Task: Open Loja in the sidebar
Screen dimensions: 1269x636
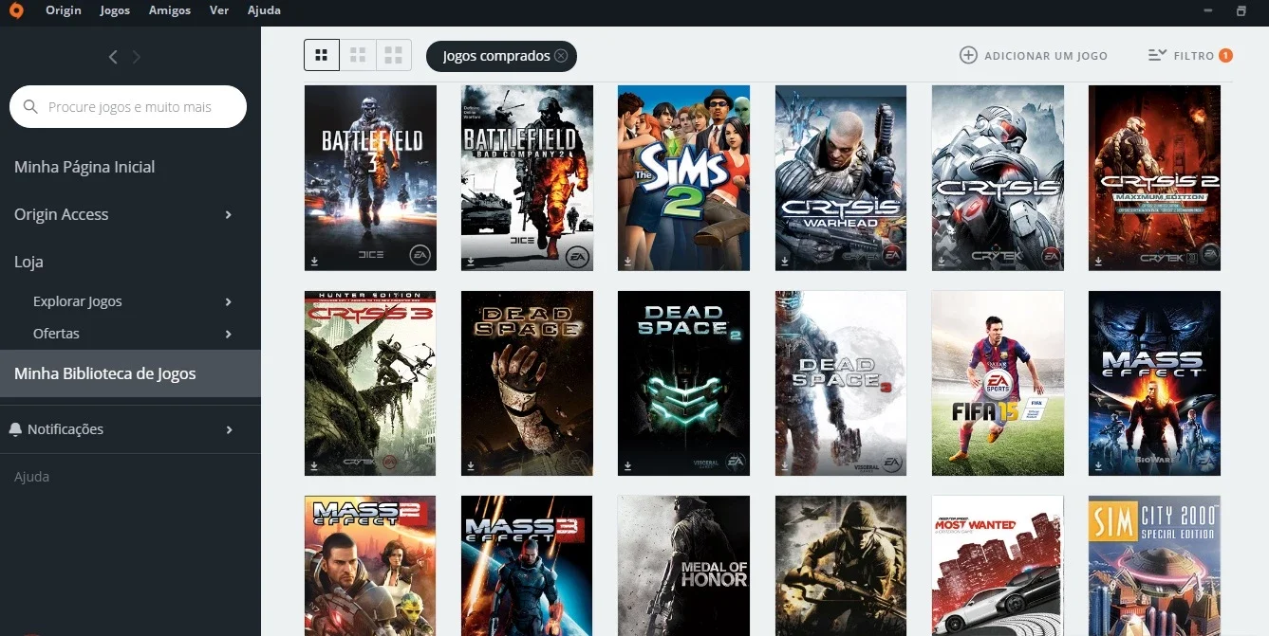Action: tap(28, 262)
